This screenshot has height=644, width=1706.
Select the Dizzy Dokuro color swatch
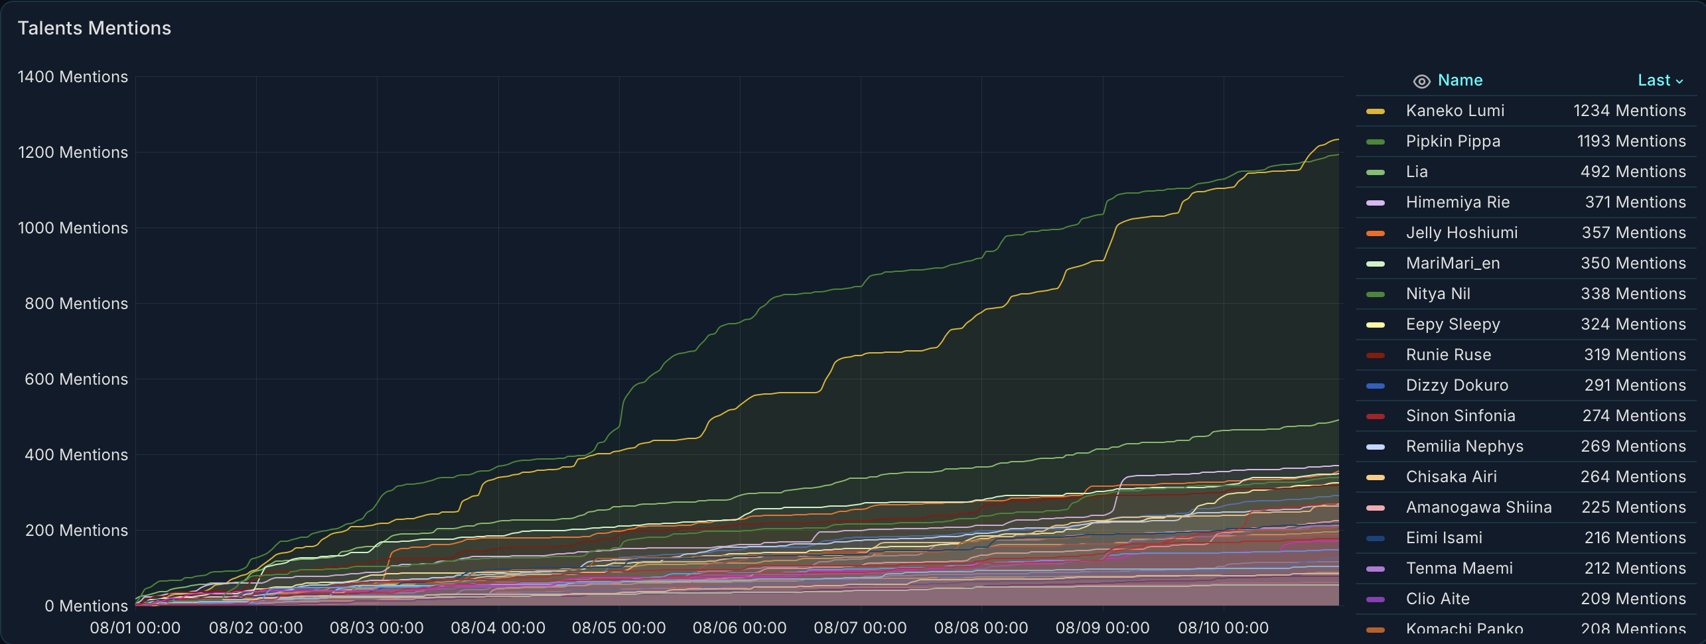pos(1376,386)
